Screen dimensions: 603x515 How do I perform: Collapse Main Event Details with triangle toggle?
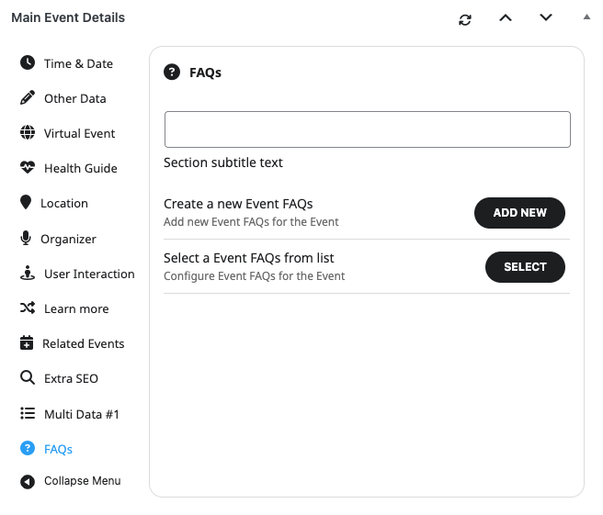pyautogui.click(x=586, y=17)
